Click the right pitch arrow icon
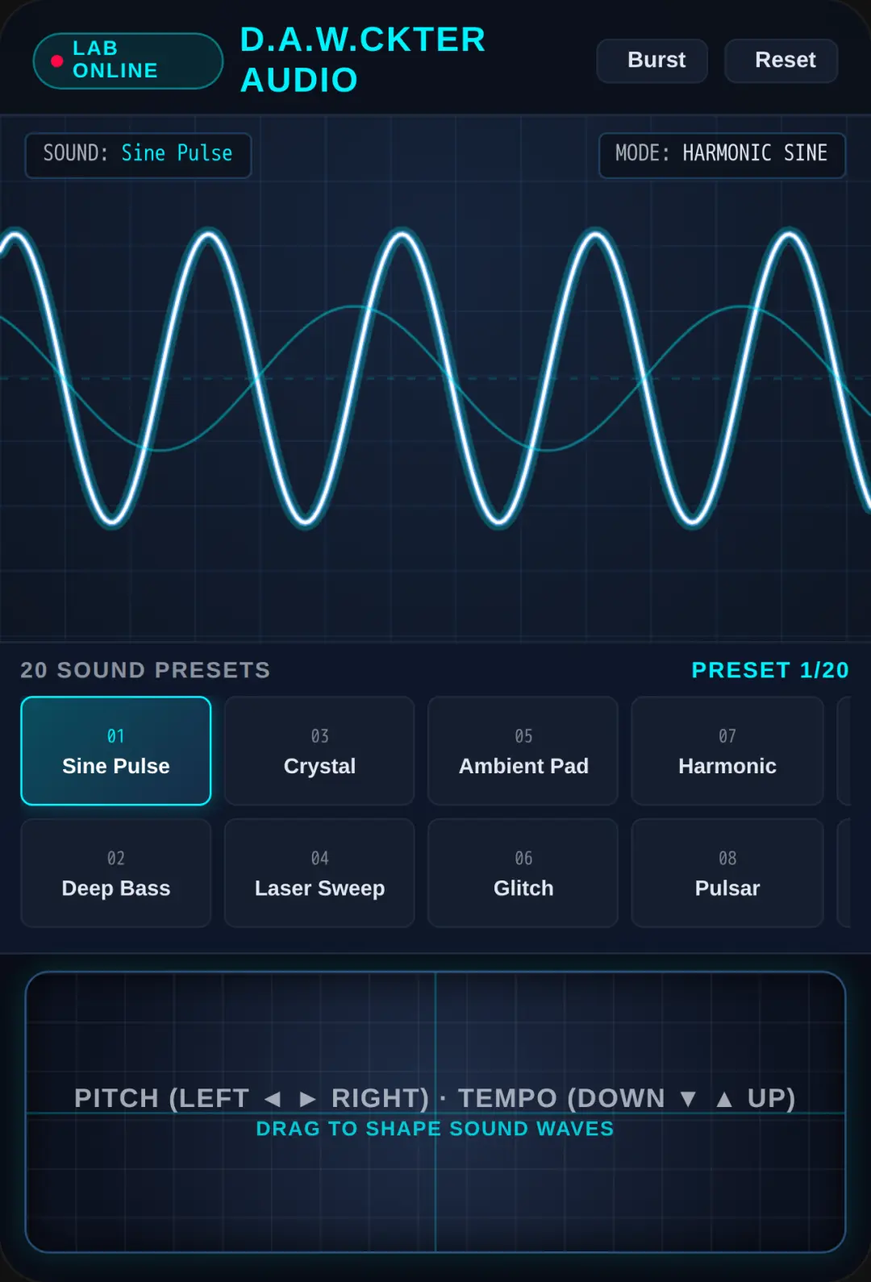871x1282 pixels. tap(307, 1099)
